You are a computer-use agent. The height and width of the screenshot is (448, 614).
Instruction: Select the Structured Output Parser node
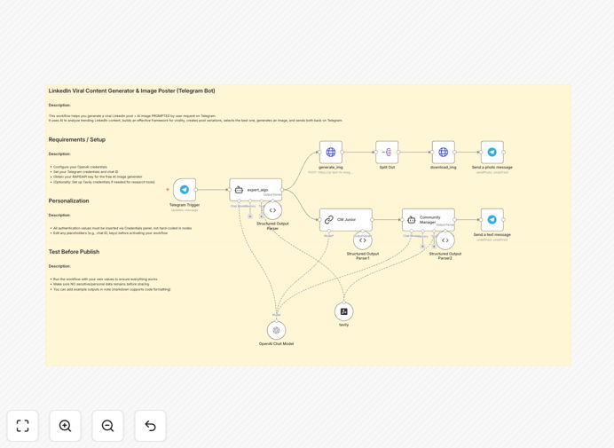coord(272,210)
